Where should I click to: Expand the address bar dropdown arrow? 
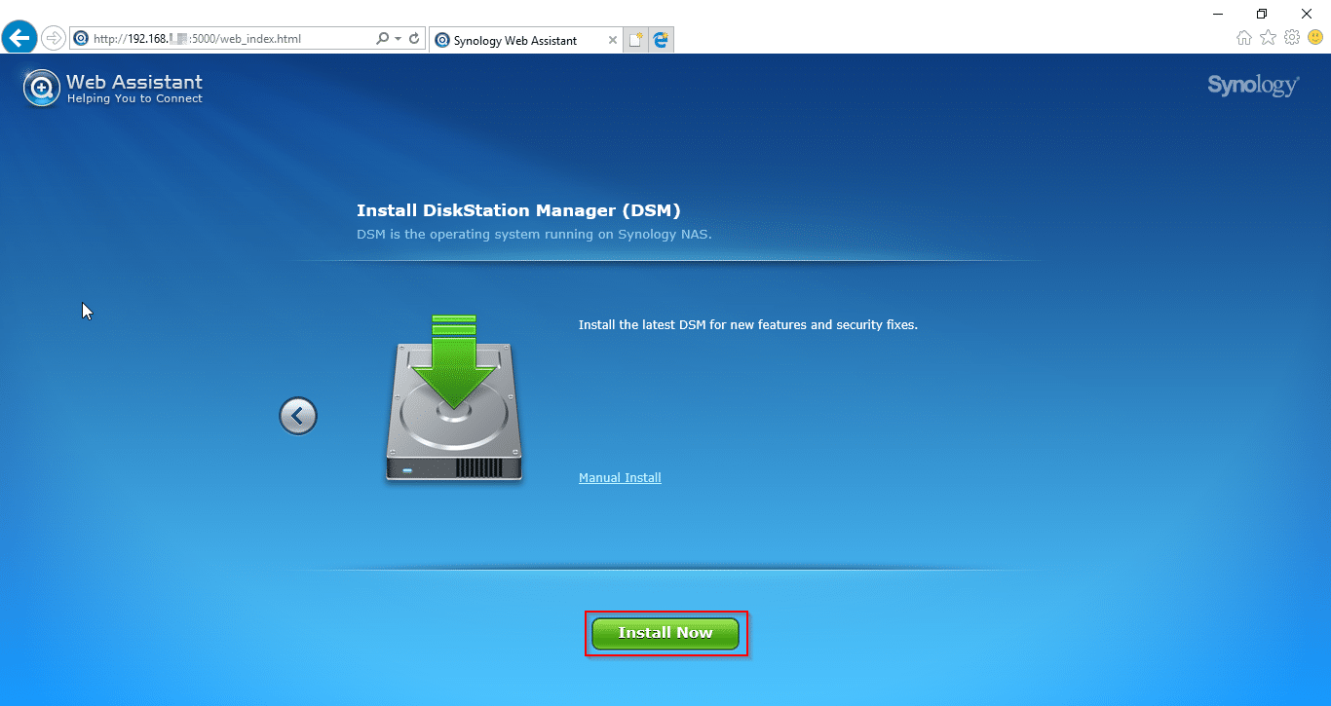click(x=398, y=39)
